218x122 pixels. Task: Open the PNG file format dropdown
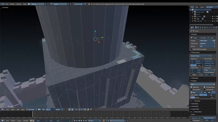click(196, 93)
